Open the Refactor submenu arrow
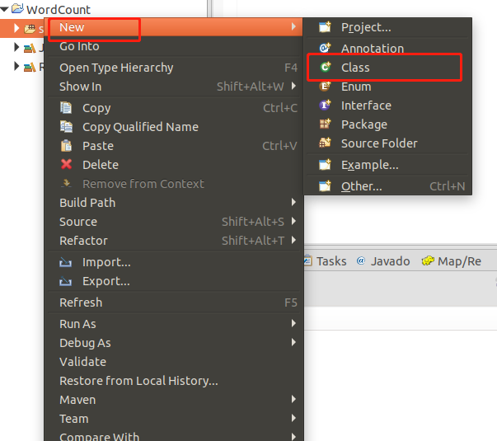The image size is (497, 441). pos(293,240)
